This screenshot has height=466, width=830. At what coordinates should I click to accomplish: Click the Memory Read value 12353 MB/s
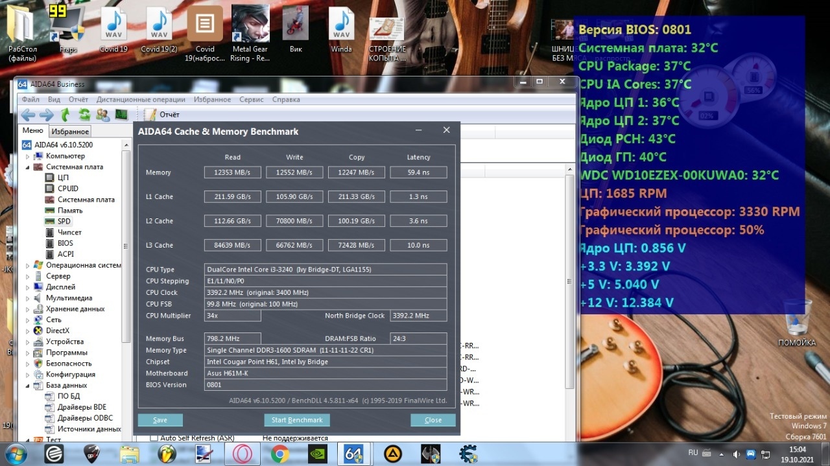point(232,172)
